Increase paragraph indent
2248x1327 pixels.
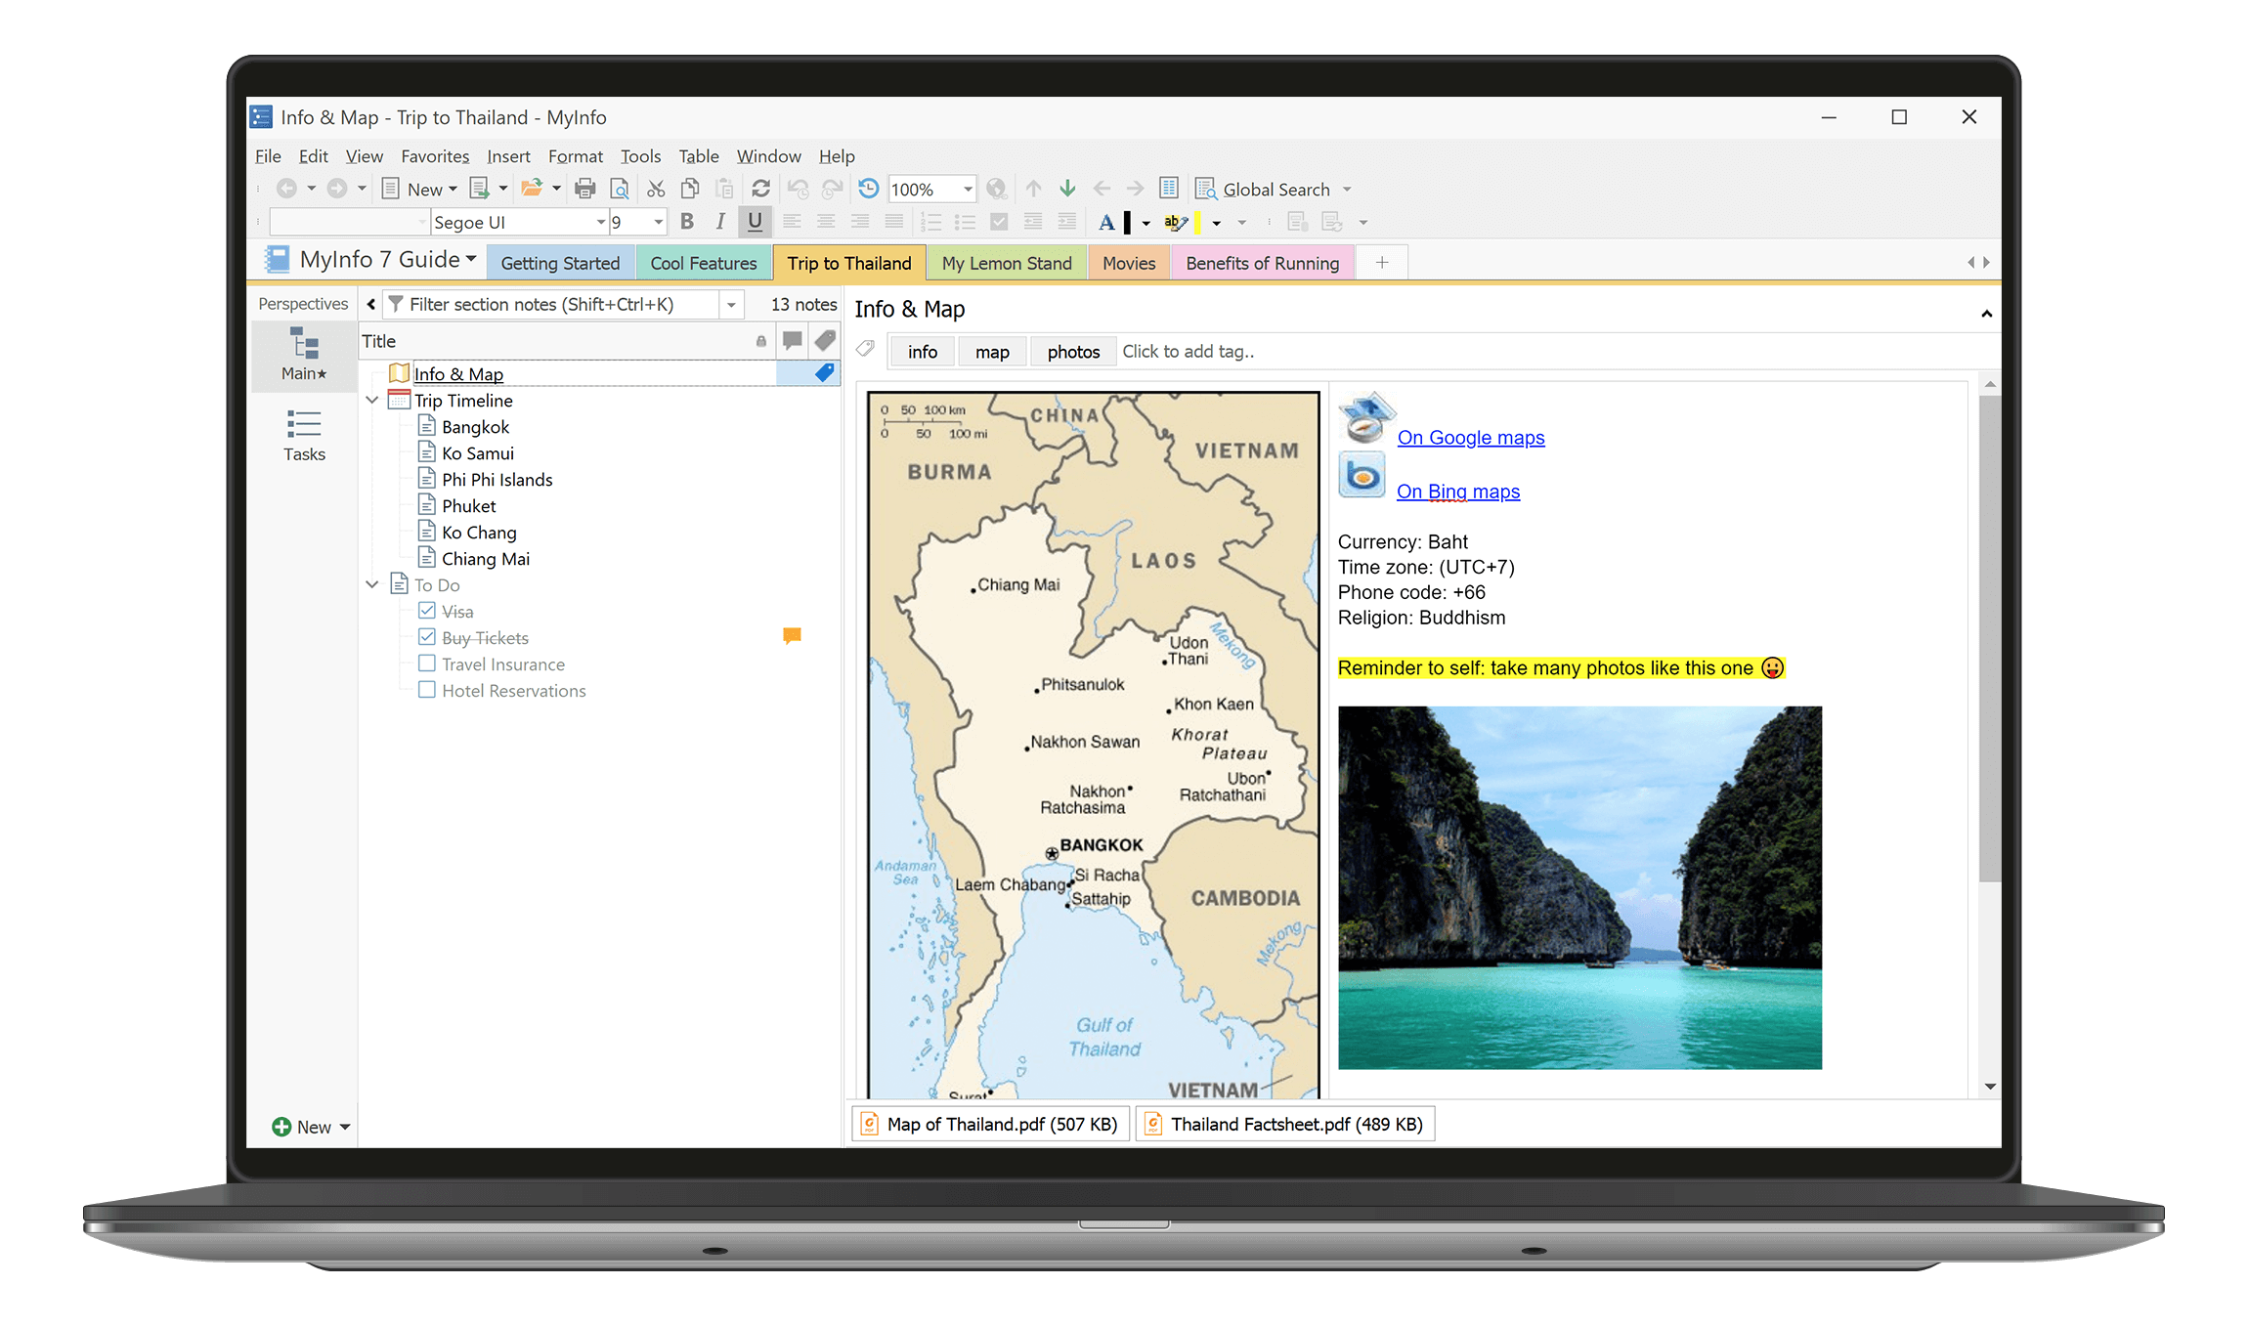click(x=1067, y=222)
